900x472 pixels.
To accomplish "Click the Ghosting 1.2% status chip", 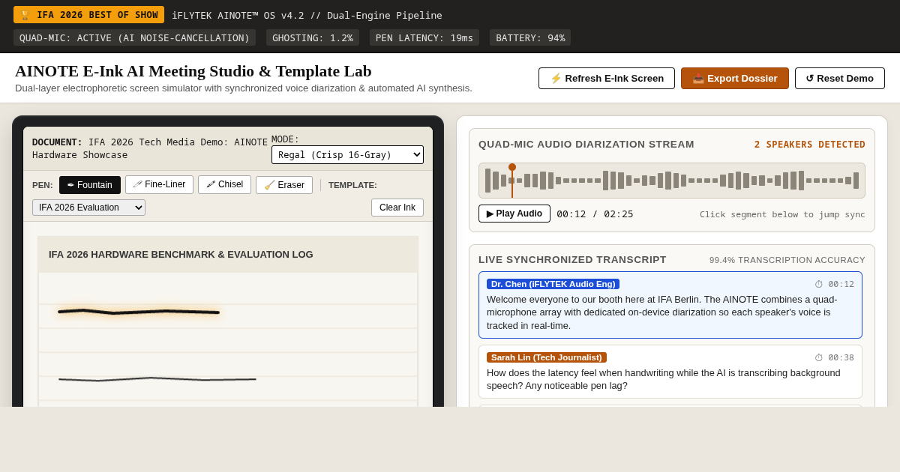I will (x=313, y=37).
